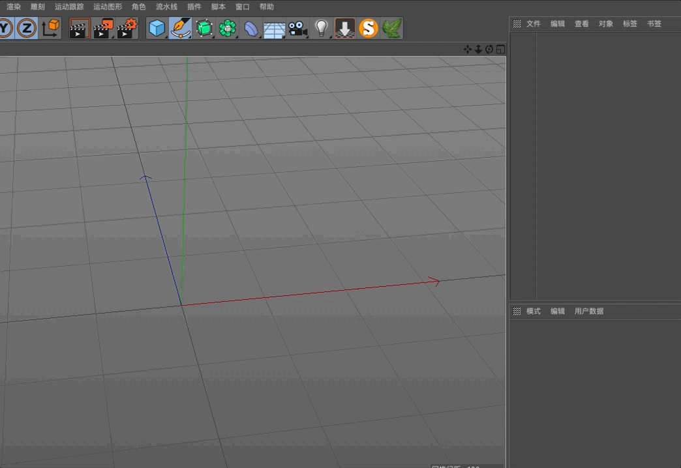The width and height of the screenshot is (681, 468).
Task: Open the 运动跟踪 menu
Action: pyautogui.click(x=69, y=7)
